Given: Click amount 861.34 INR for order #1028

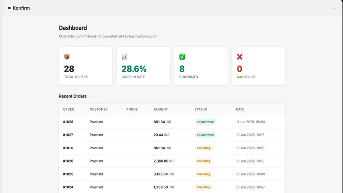Looking at the screenshot, I should [162, 122].
